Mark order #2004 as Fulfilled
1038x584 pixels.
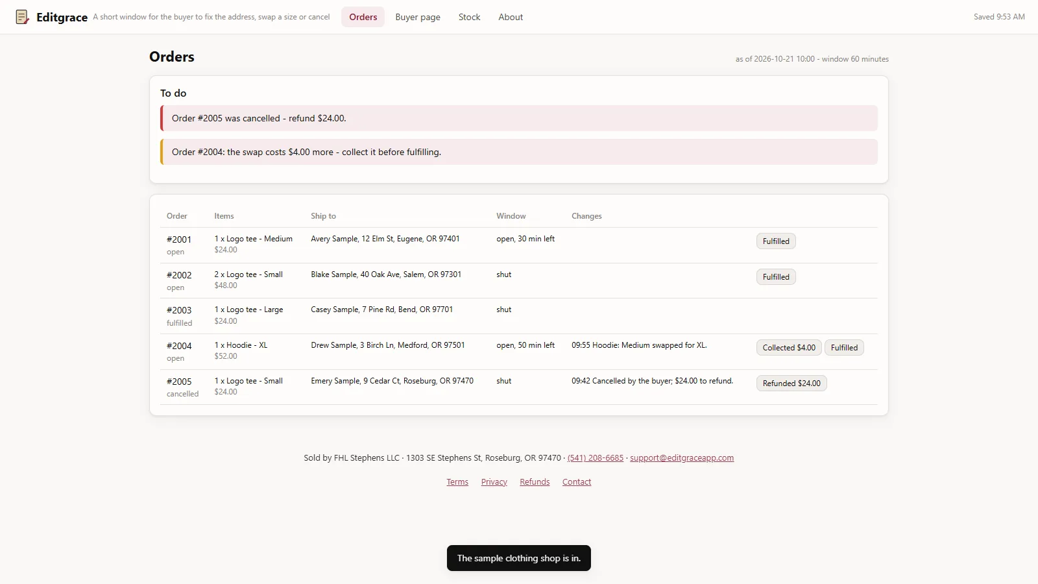point(844,348)
